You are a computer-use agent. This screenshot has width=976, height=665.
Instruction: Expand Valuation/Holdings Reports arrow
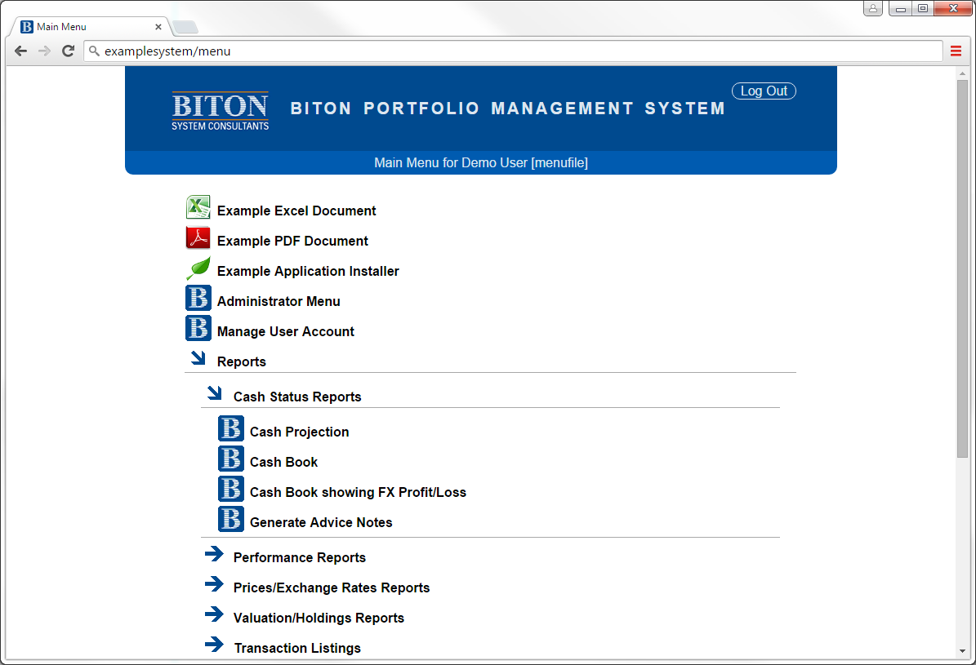(x=214, y=614)
